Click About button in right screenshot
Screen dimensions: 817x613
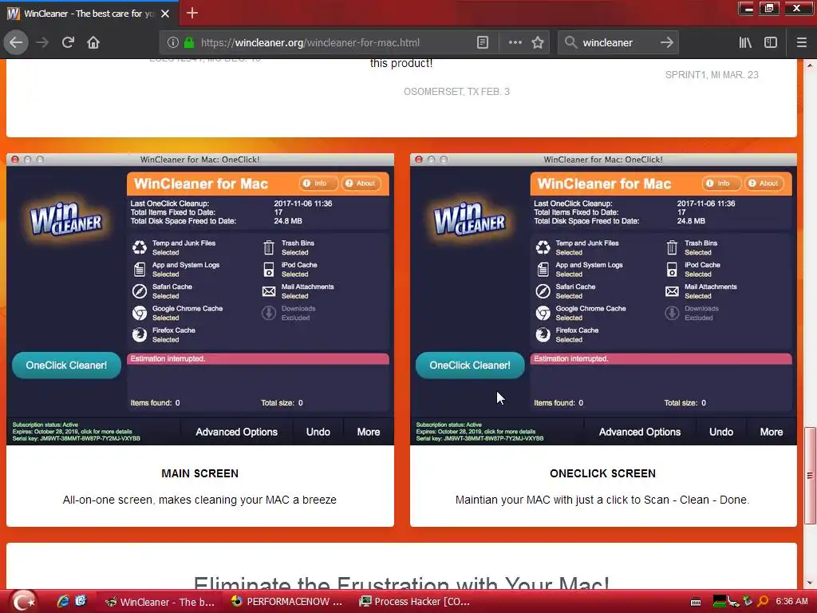tap(764, 184)
